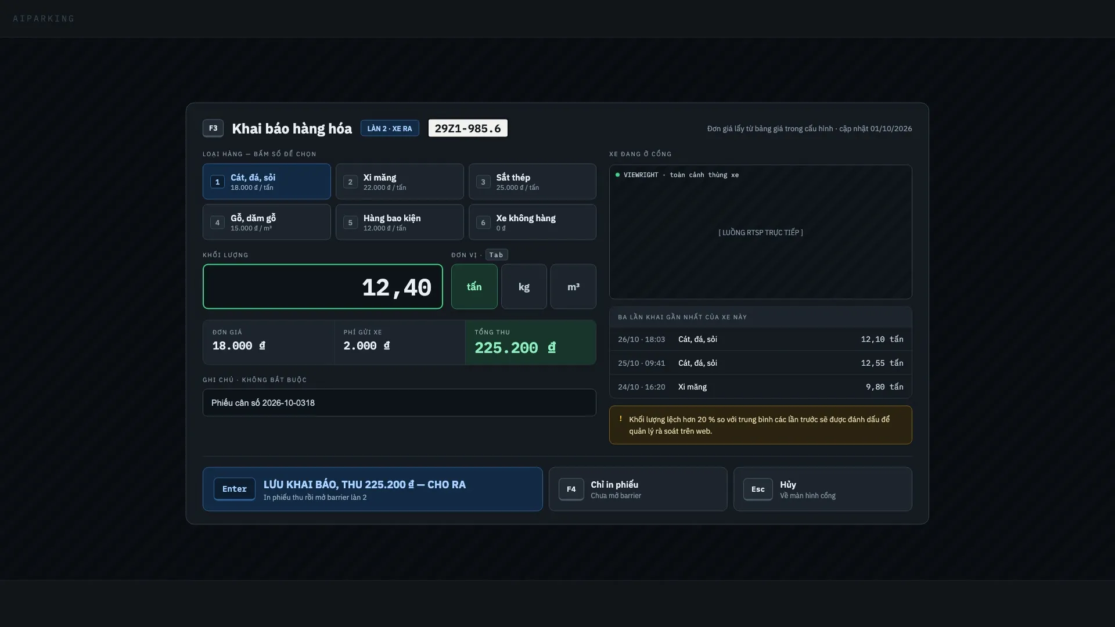
Task: Click the Phí gửi xe 2.000 đ value
Action: pos(400,343)
